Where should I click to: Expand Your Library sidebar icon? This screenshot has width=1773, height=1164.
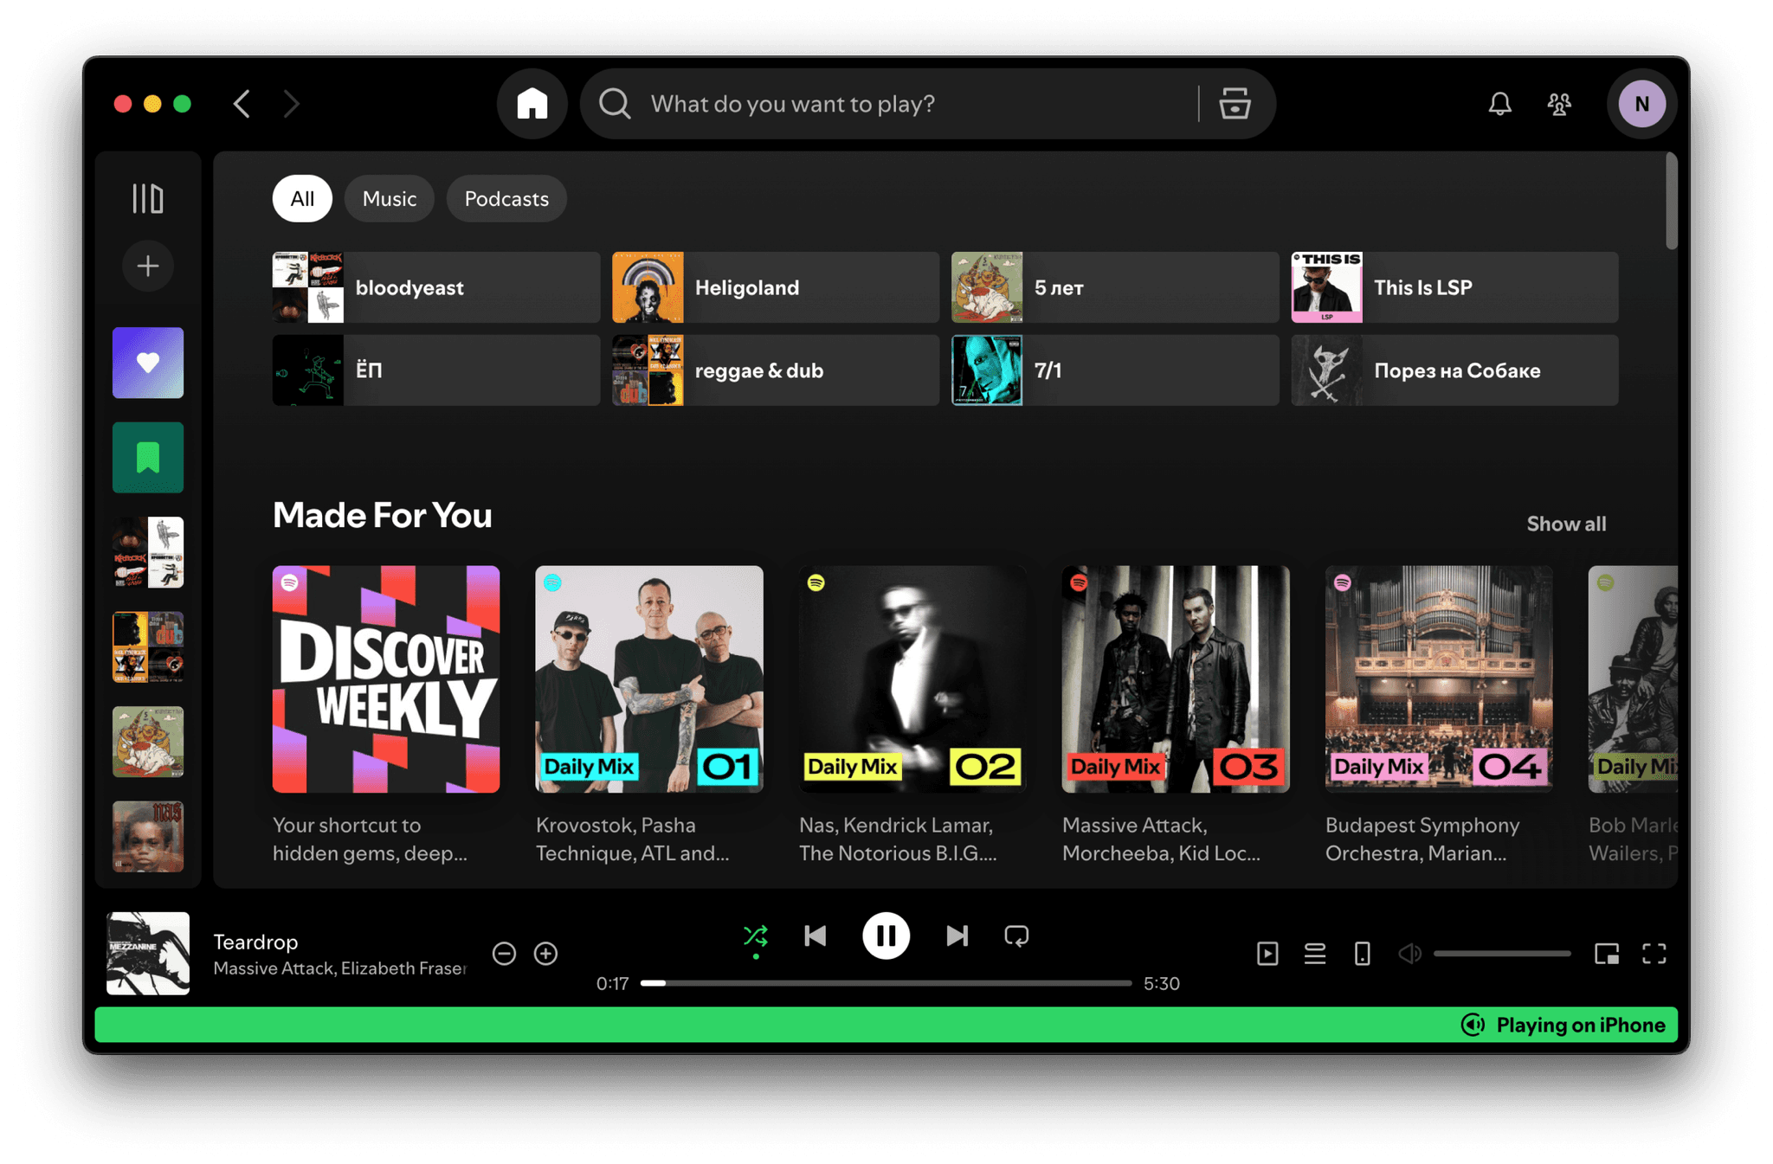click(147, 198)
